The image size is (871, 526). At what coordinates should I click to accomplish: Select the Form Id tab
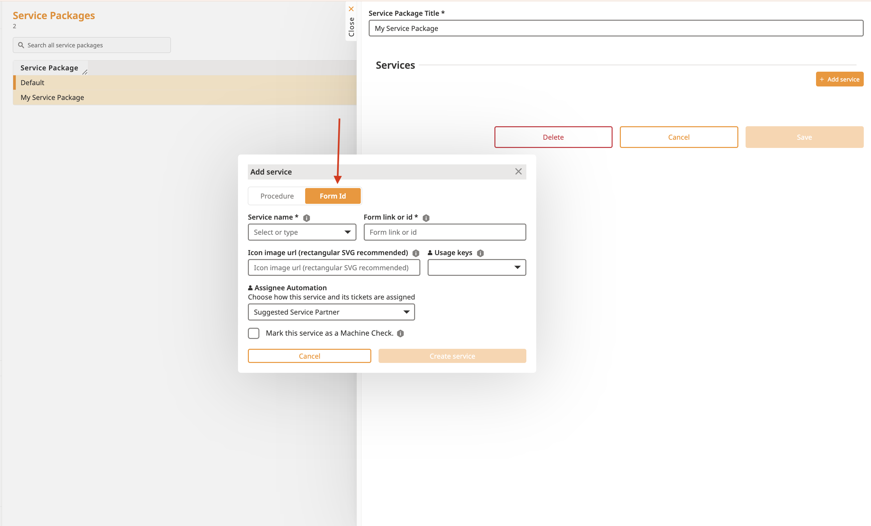[x=333, y=196]
